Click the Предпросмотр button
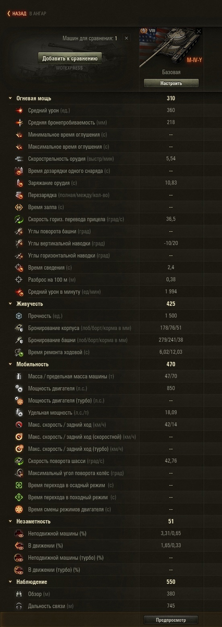This screenshot has height=627, width=222. click(x=171, y=620)
